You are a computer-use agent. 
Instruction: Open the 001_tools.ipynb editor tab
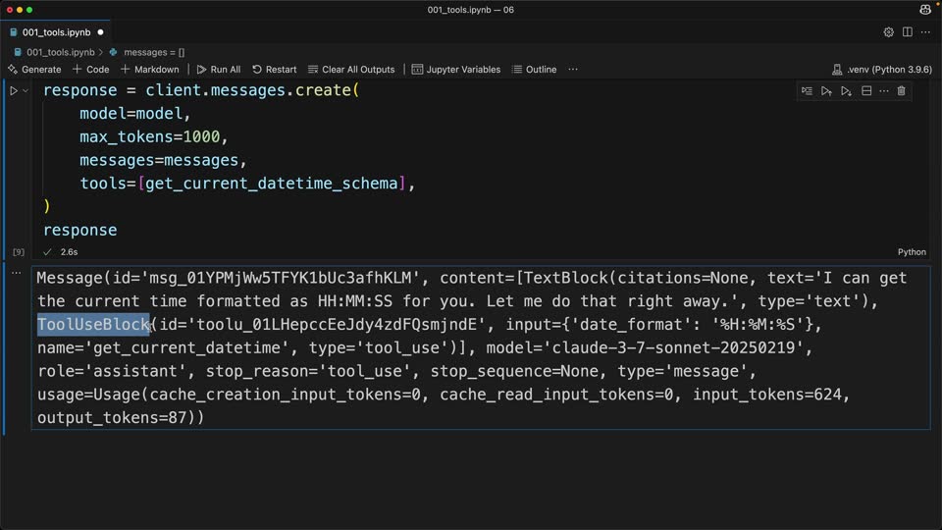pos(56,32)
